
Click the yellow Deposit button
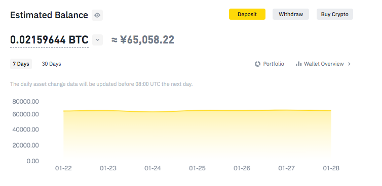click(x=247, y=14)
